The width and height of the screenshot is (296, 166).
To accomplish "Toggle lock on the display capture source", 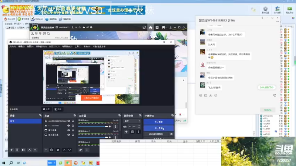I will pos(73,135).
